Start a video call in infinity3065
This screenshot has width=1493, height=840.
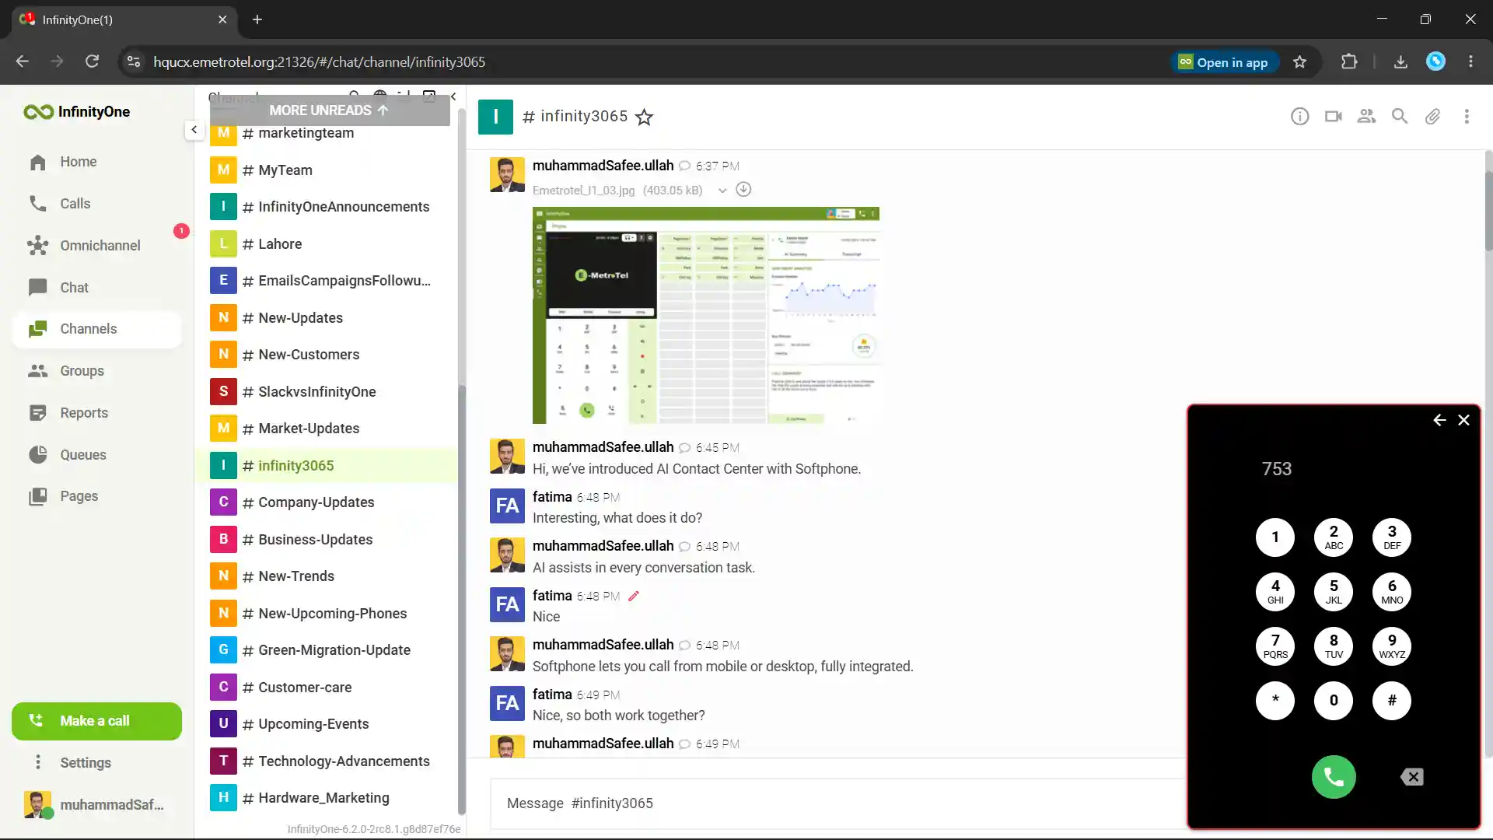(1333, 117)
